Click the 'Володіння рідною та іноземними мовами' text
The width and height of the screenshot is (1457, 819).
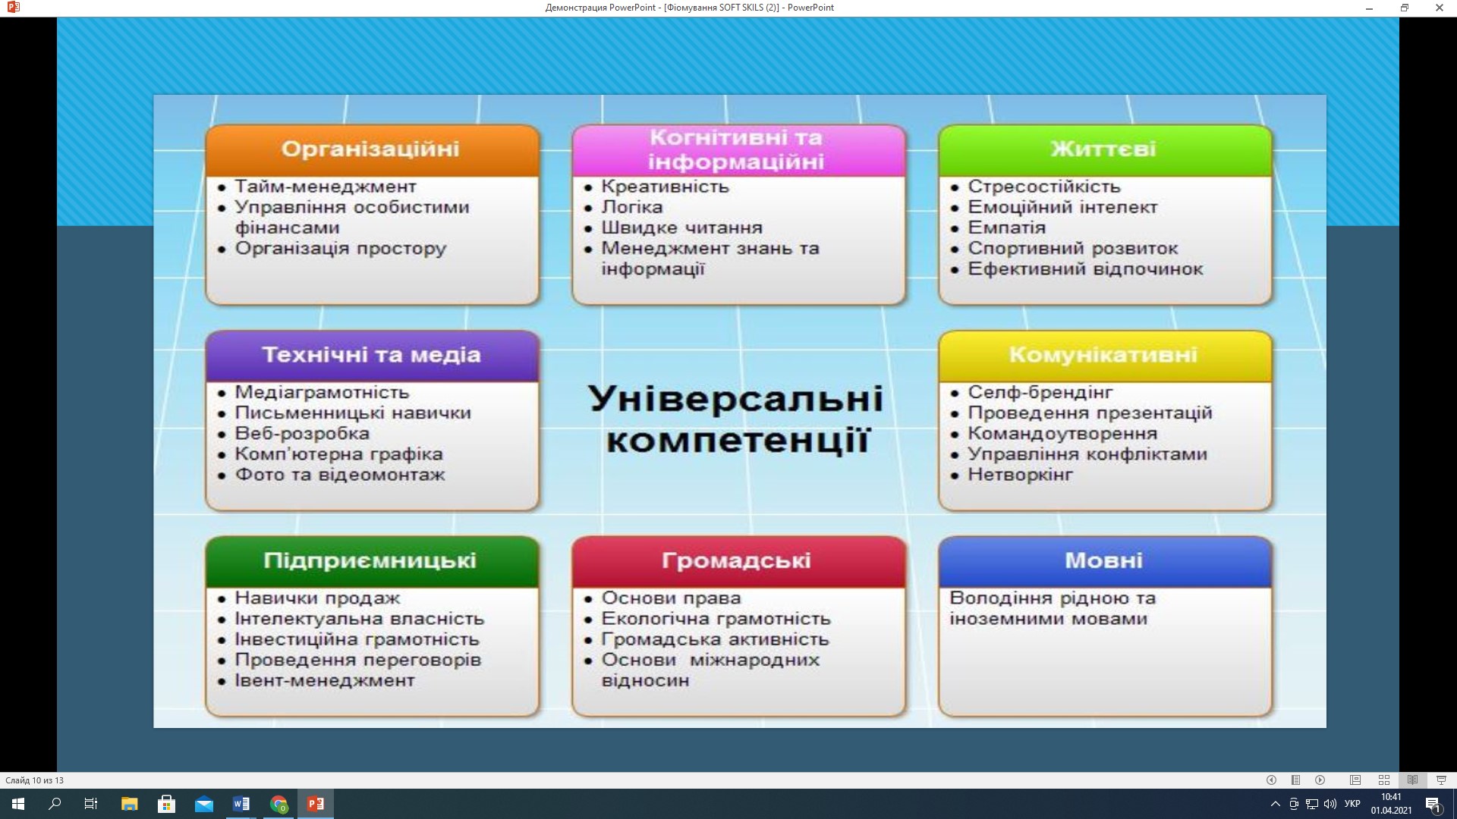point(1053,608)
